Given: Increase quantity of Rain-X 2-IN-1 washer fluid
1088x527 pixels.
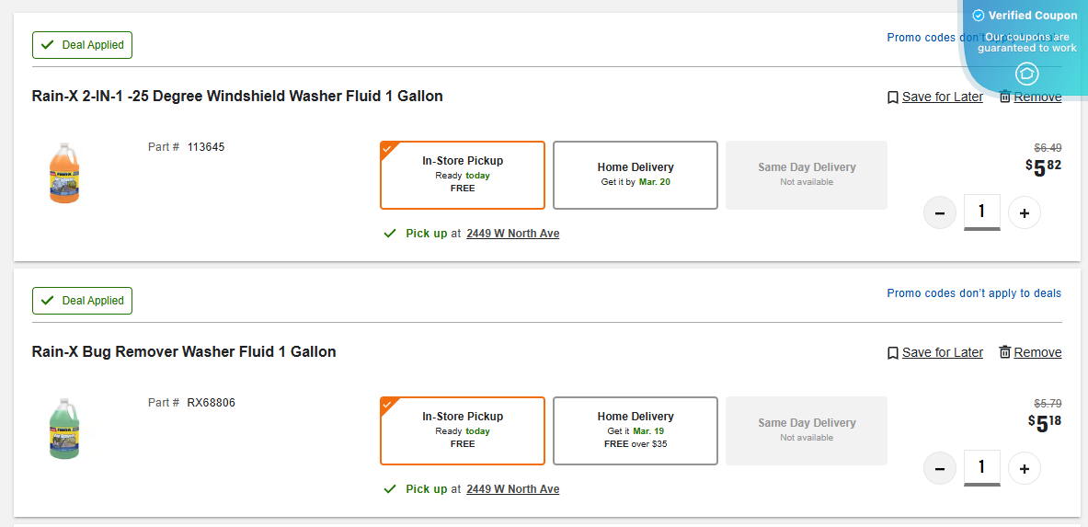Looking at the screenshot, I should point(1024,213).
